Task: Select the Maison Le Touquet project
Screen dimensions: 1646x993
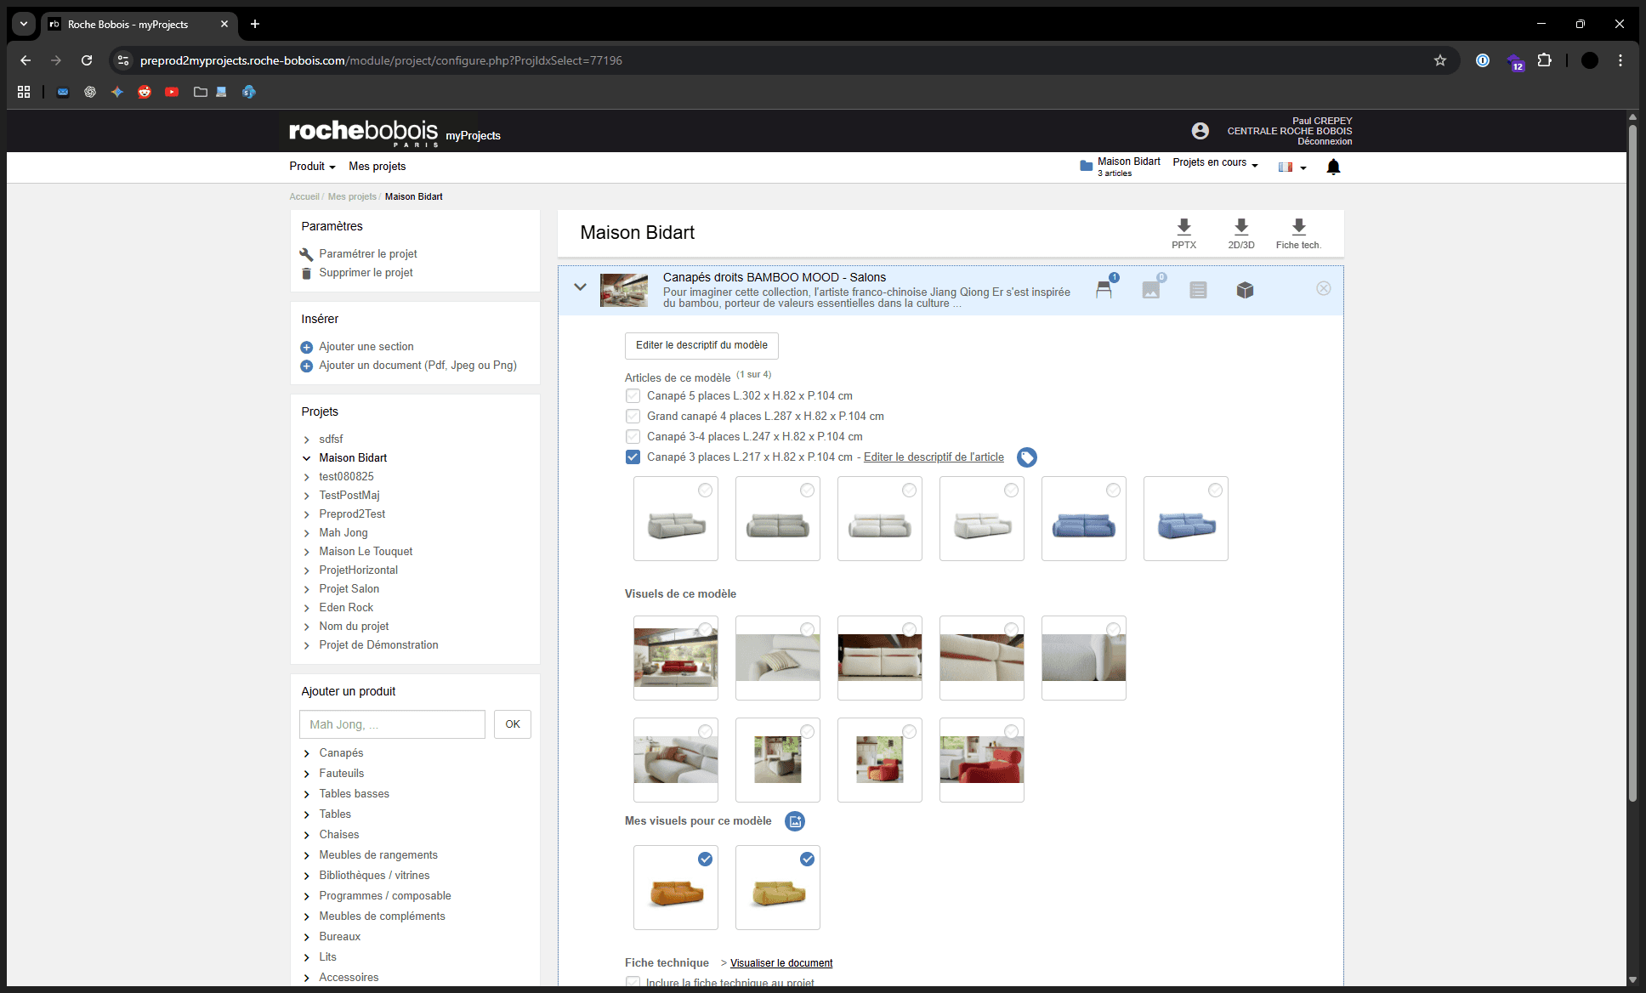Action: click(x=366, y=552)
